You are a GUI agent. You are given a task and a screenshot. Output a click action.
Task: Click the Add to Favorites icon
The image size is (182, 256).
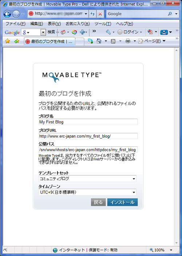17,41
